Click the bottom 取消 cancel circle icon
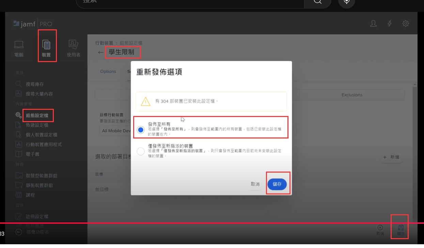This screenshot has width=424, height=248. pyautogui.click(x=380, y=228)
